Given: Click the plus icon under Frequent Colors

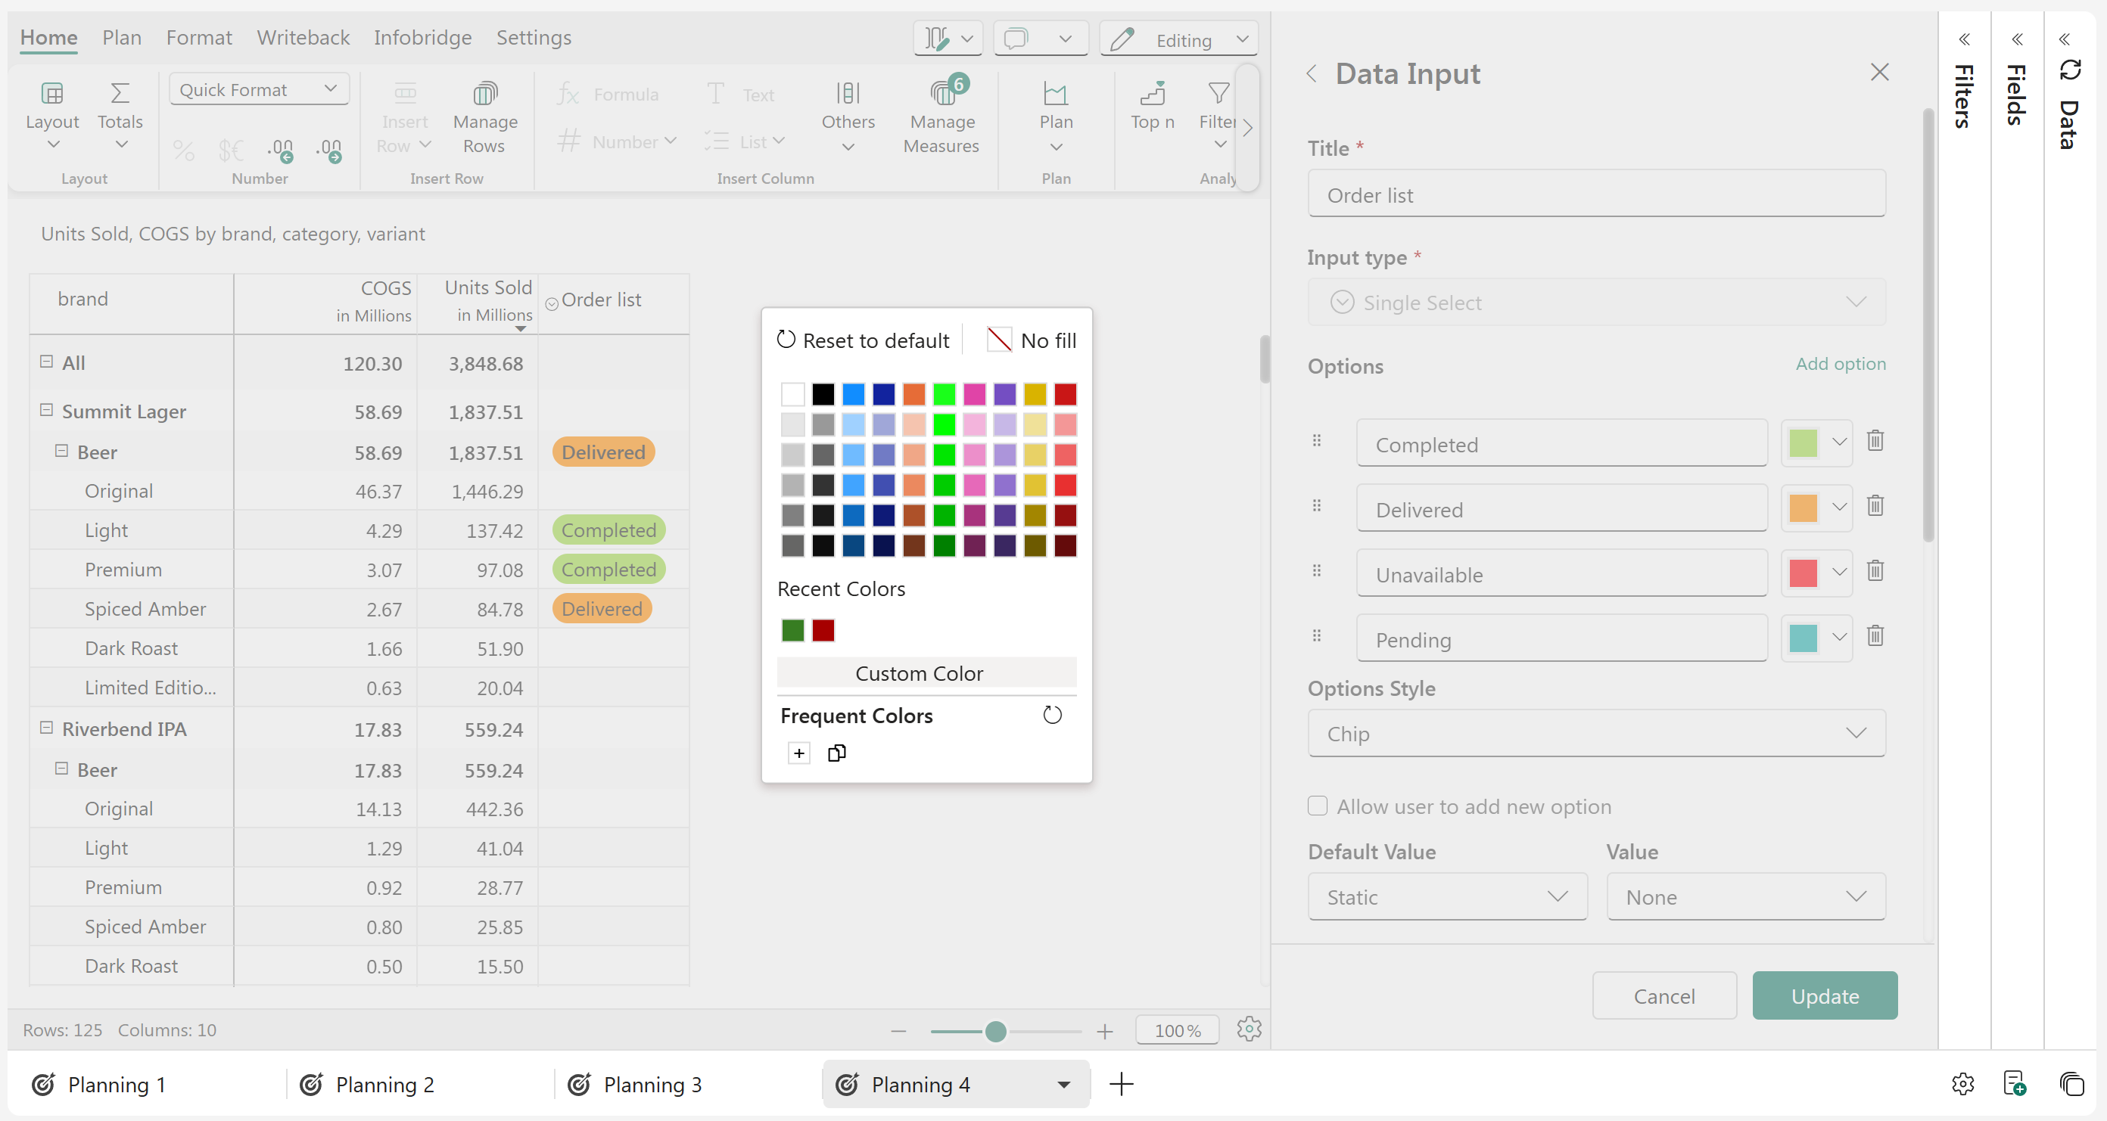Looking at the screenshot, I should pyautogui.click(x=799, y=753).
